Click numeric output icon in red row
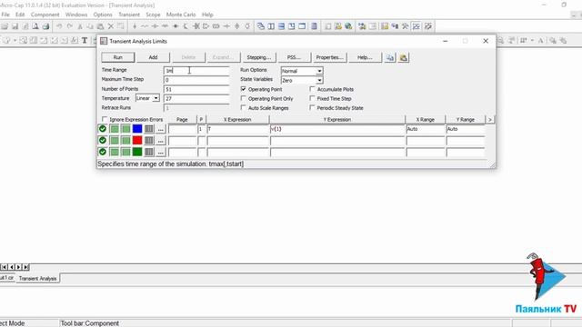582x327 pixels. point(149,141)
